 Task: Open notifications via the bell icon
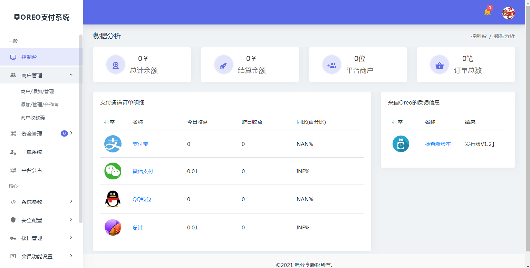(x=487, y=12)
